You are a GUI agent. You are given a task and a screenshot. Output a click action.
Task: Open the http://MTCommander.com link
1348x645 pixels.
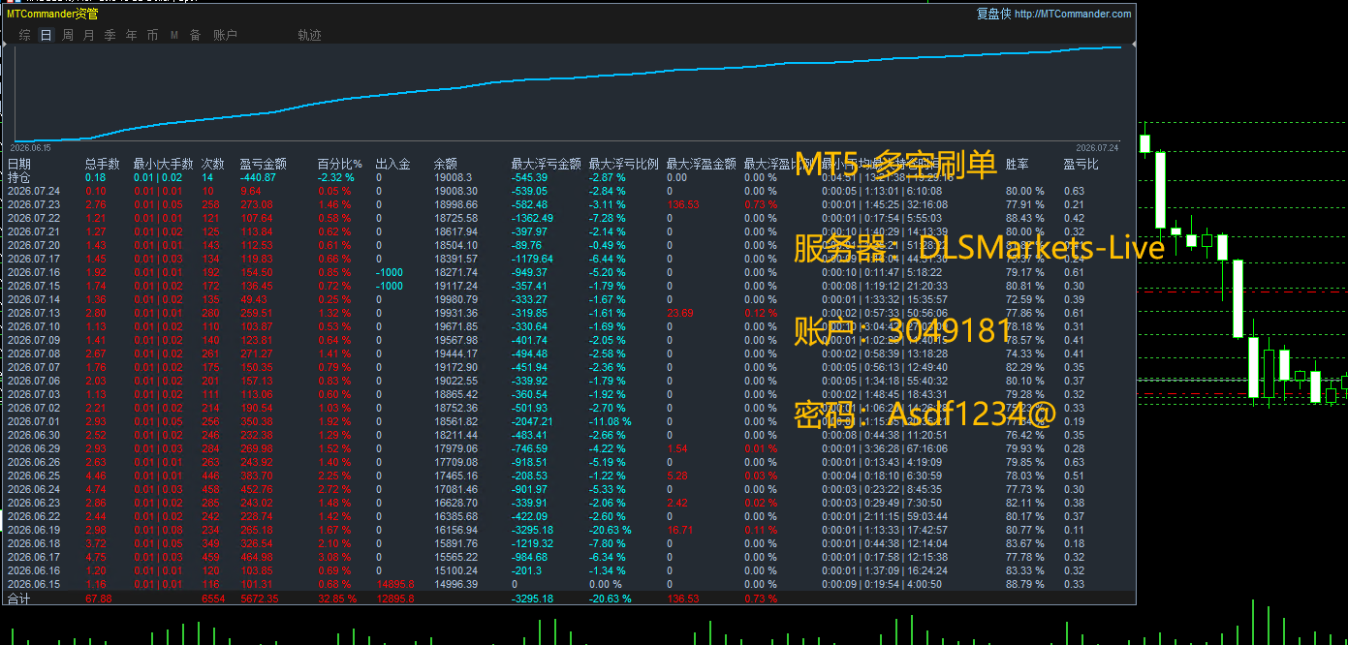click(1073, 14)
